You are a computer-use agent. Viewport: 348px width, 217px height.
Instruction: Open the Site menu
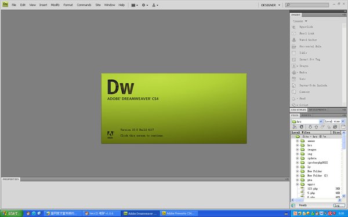point(98,5)
